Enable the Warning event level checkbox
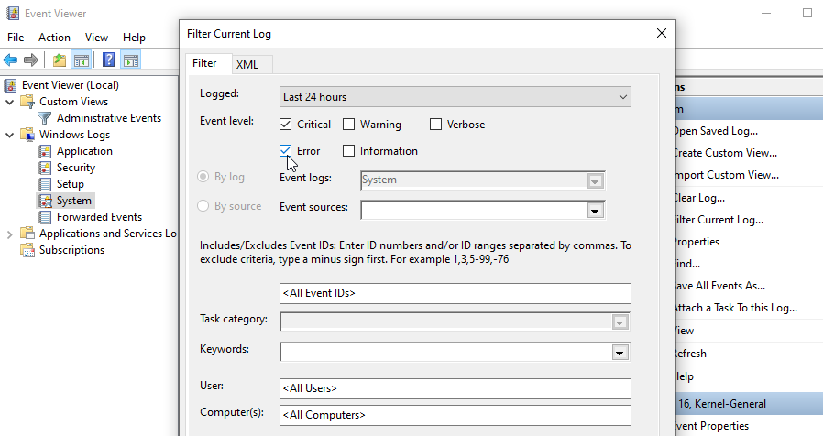The width and height of the screenshot is (823, 436). pos(349,125)
